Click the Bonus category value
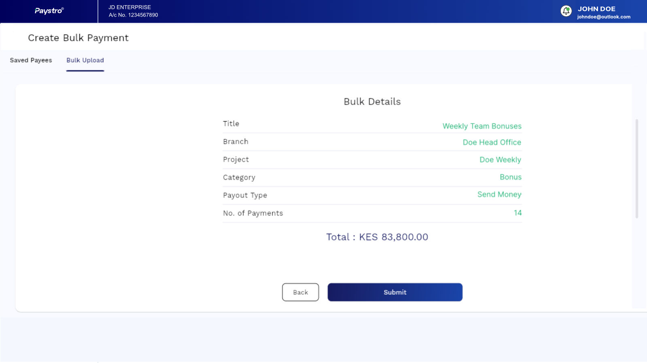The width and height of the screenshot is (647, 363). pyautogui.click(x=510, y=177)
